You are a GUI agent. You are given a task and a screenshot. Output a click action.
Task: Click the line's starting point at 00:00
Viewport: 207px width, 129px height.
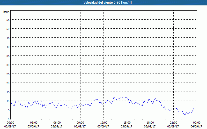(x=11, y=100)
